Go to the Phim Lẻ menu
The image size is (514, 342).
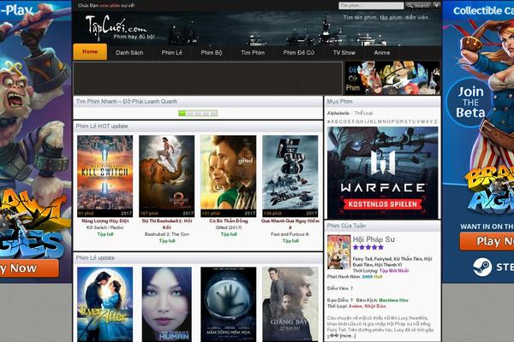(172, 52)
